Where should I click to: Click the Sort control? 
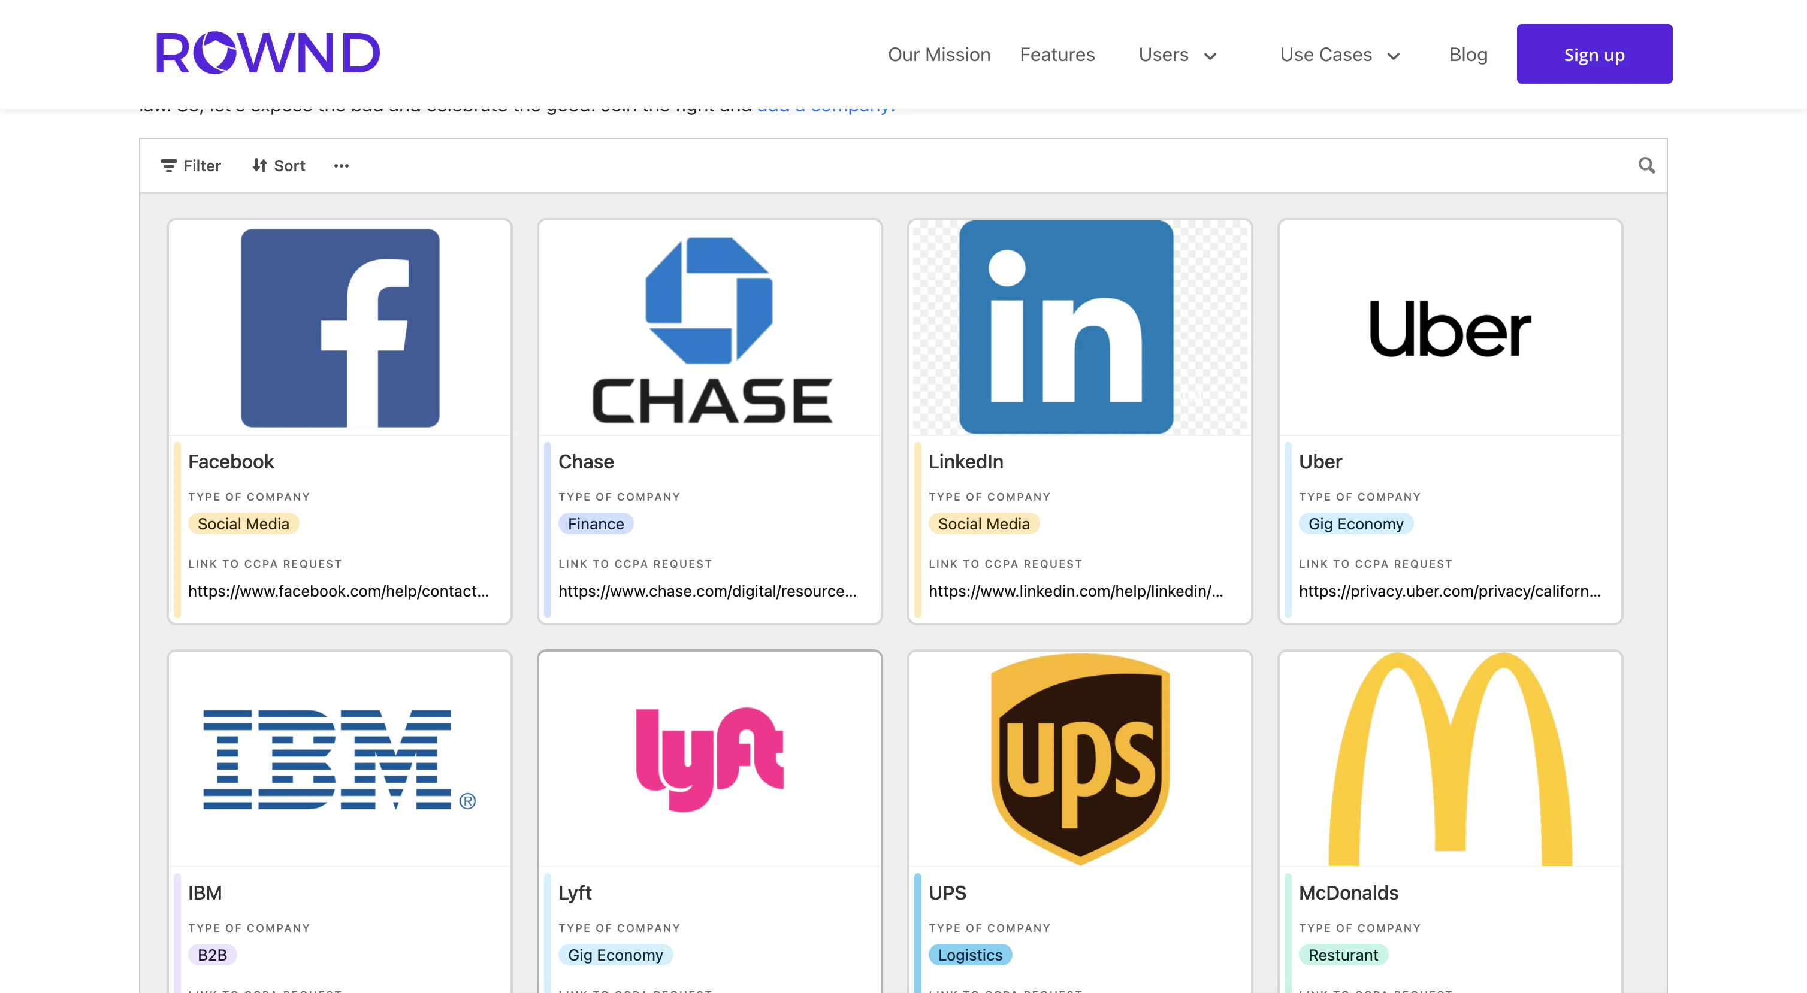[279, 165]
